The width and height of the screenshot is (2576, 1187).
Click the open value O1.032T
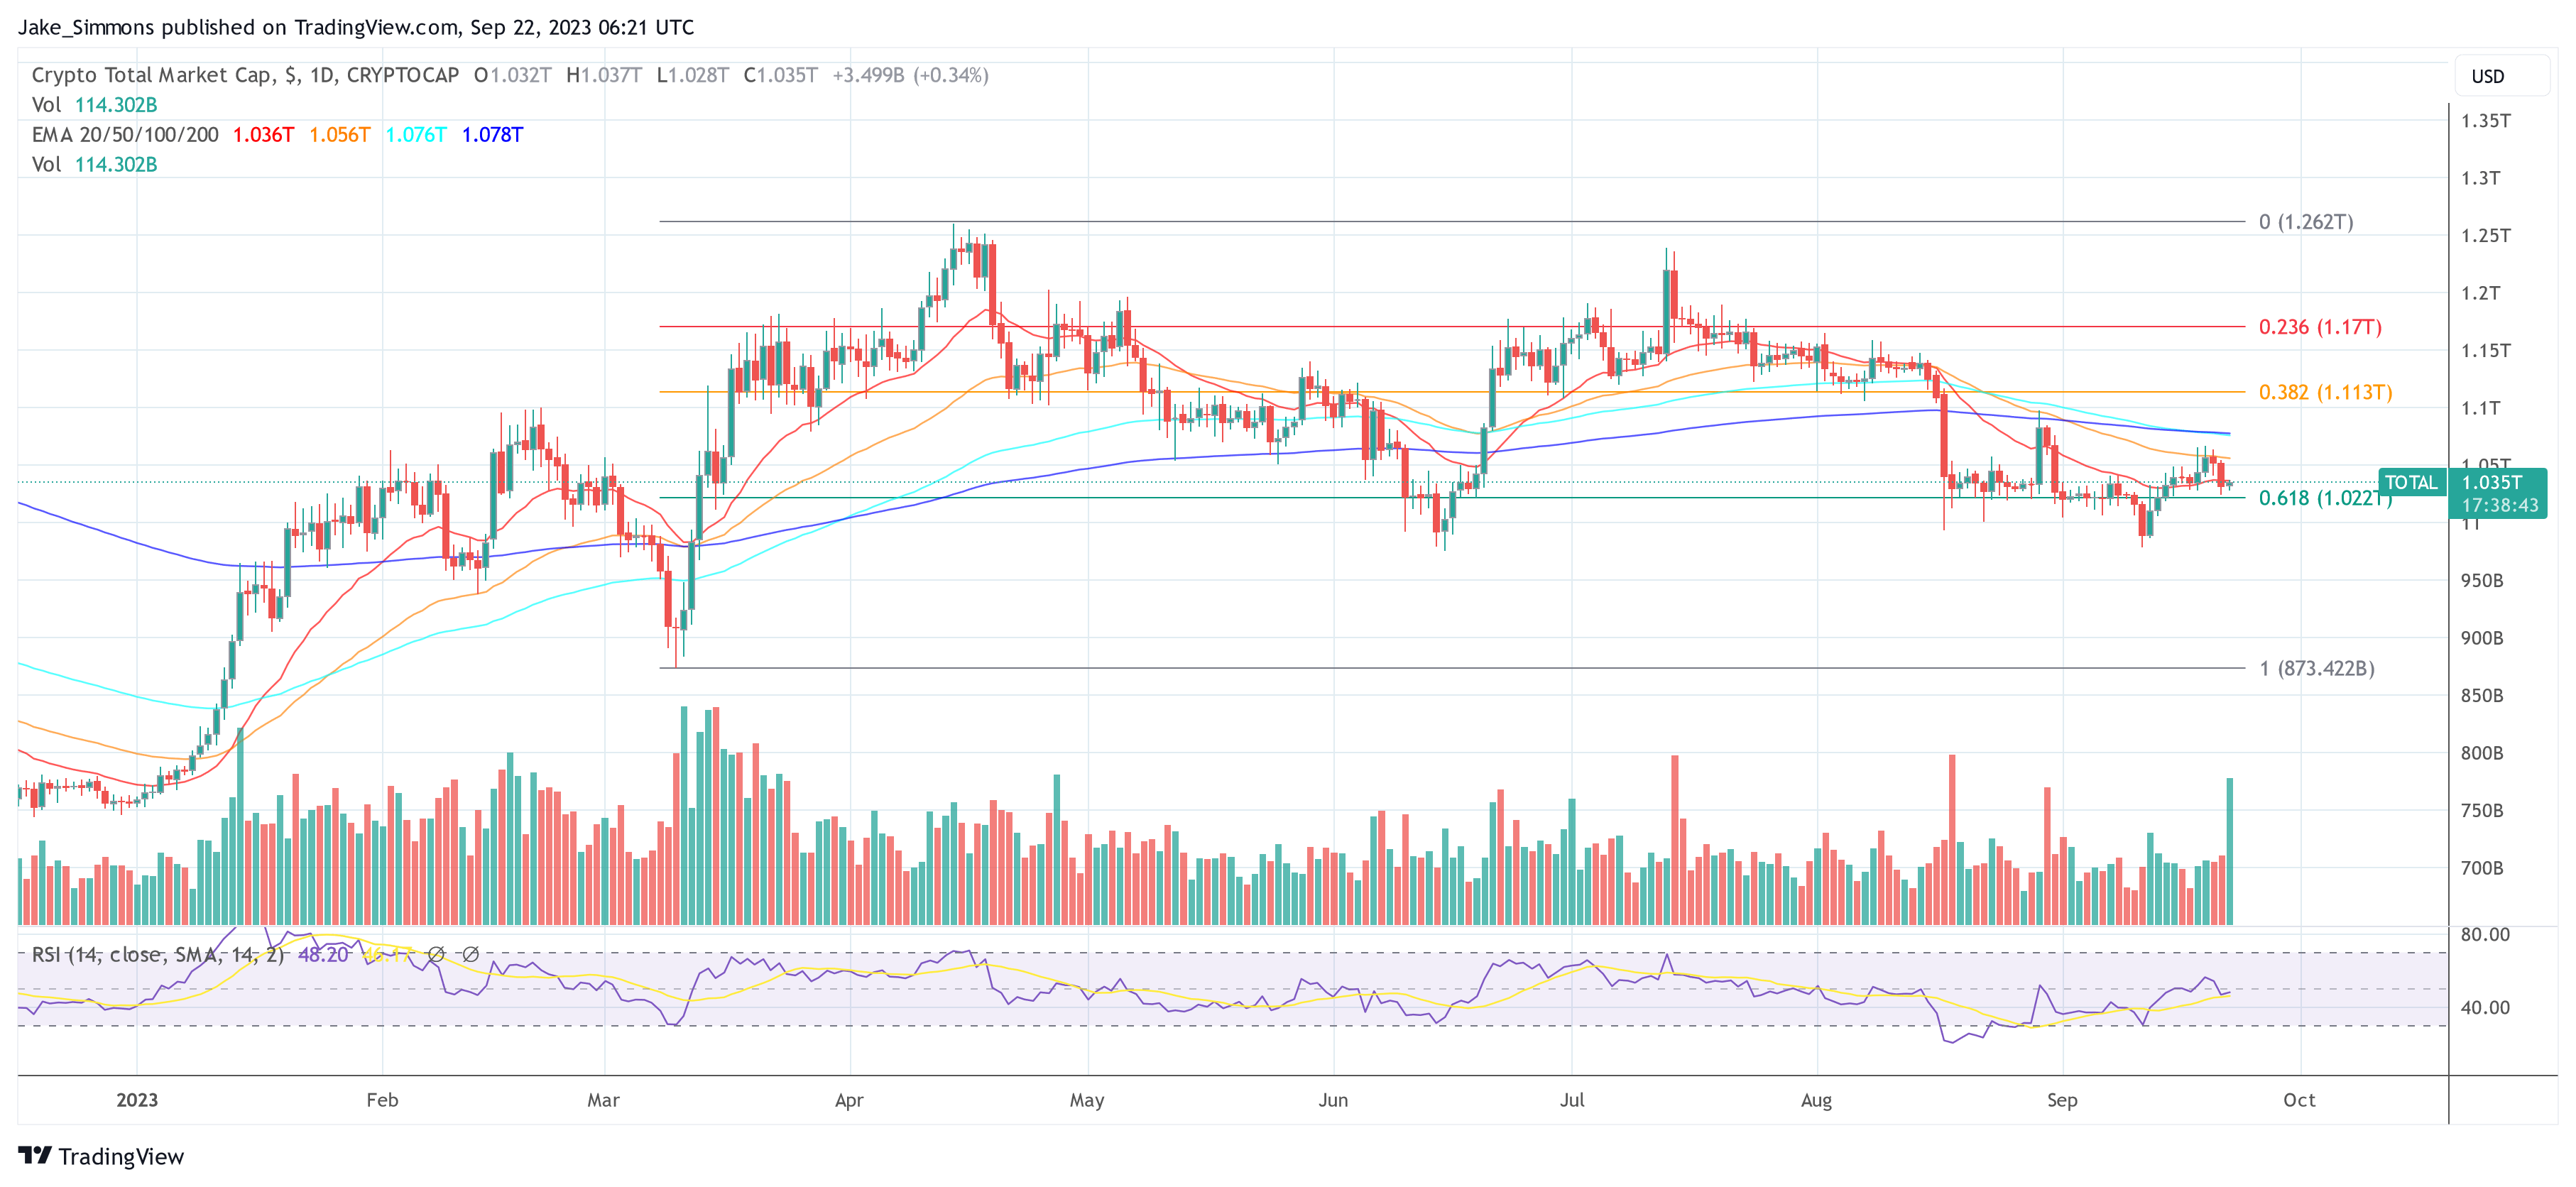pyautogui.click(x=513, y=75)
